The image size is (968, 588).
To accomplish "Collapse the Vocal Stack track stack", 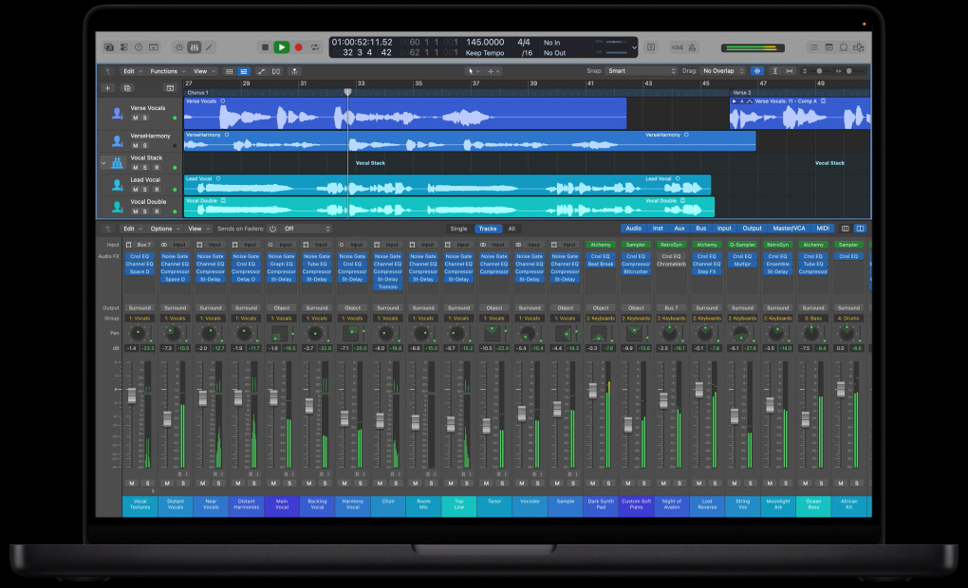I will point(103,163).
